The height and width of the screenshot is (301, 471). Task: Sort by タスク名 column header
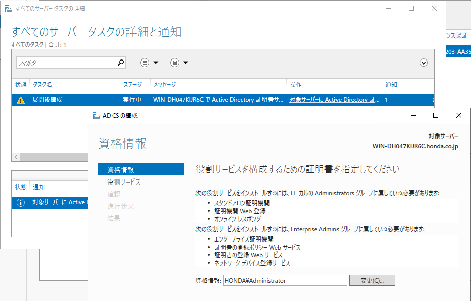coord(42,85)
